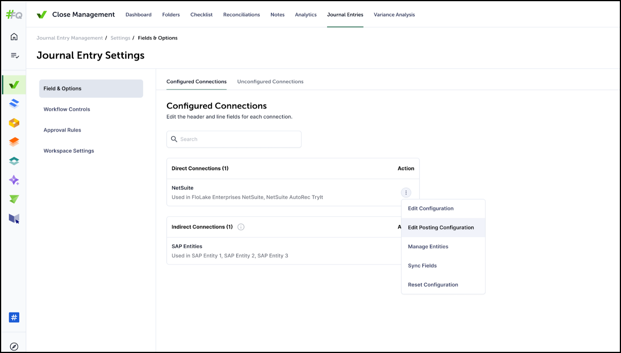
Task: Click the yellow cube app icon
Action: [x=14, y=123]
